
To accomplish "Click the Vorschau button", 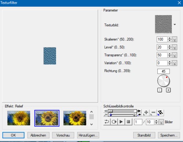I will coord(63,135).
